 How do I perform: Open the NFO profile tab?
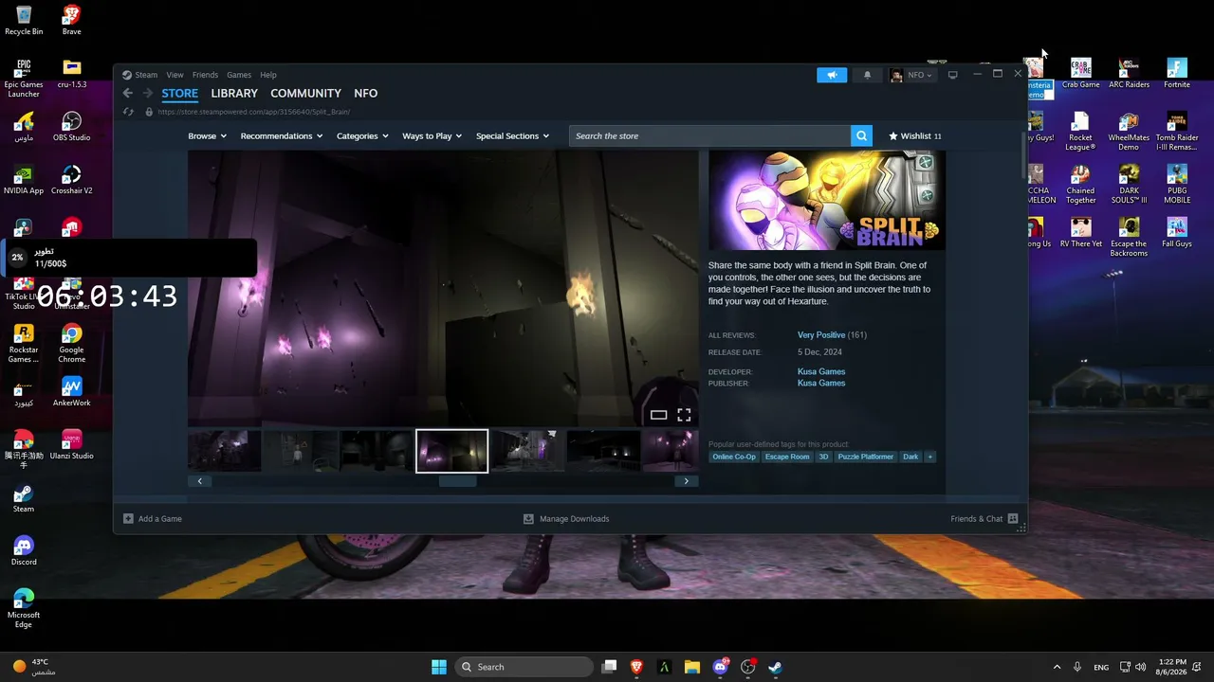pos(366,93)
